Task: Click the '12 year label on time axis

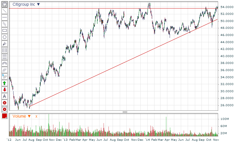Action: click(x=9, y=140)
